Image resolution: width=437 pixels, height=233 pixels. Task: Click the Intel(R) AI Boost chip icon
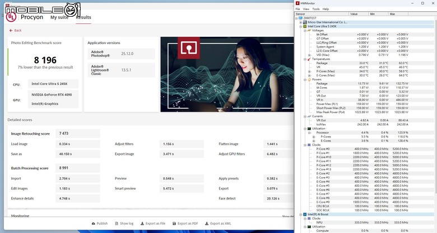[x=305, y=215]
